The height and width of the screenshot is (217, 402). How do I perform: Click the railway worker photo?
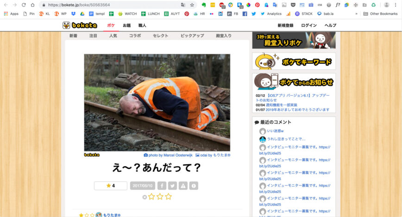coord(157,102)
